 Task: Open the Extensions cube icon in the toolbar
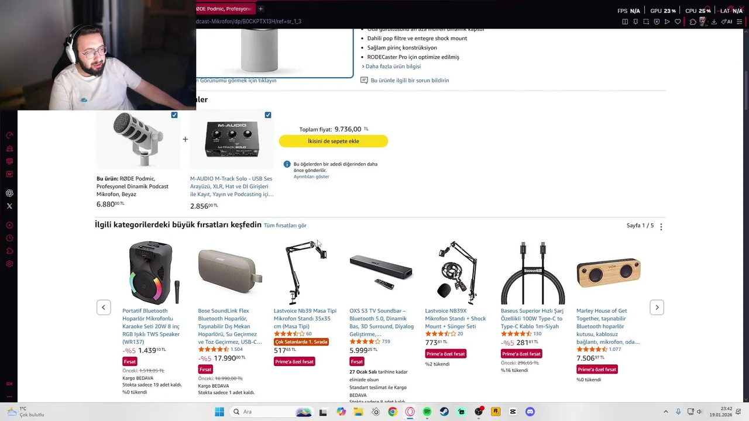[693, 22]
